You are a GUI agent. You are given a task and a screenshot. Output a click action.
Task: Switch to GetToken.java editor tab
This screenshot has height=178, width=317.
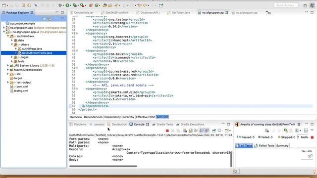click(179, 12)
